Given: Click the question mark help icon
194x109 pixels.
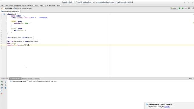Looking at the screenshot, I should [x=2, y=91].
